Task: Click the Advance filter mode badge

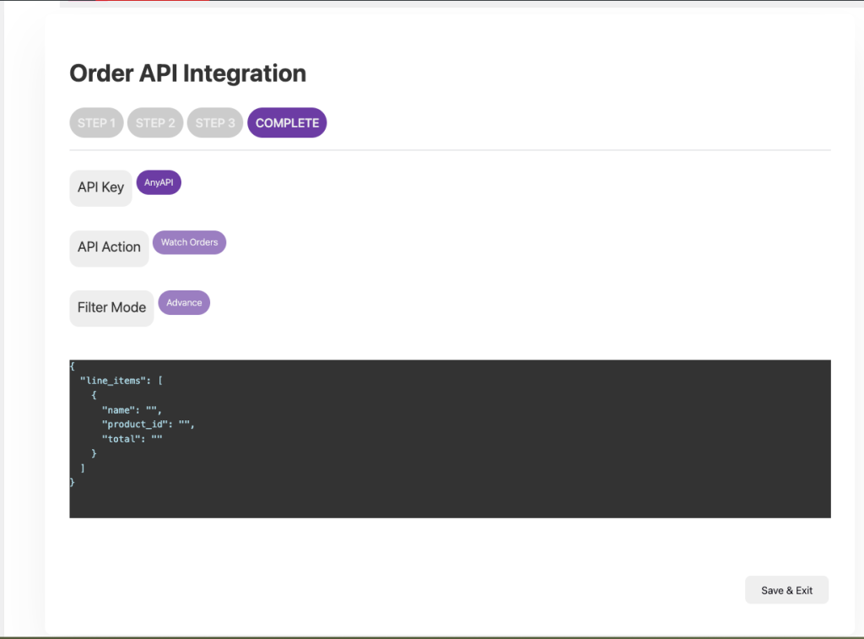Action: click(184, 302)
